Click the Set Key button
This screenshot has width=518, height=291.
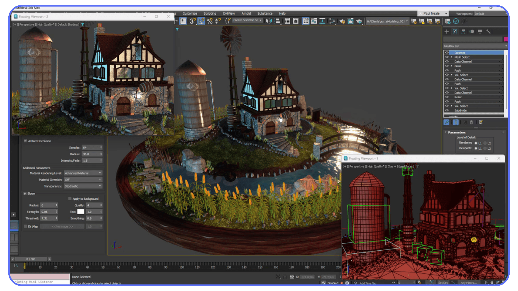(x=443, y=283)
